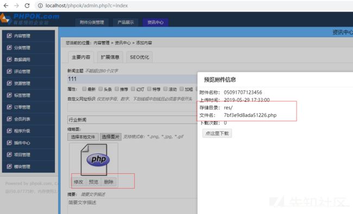Open the 资讯中心 top tab

pos(155,22)
